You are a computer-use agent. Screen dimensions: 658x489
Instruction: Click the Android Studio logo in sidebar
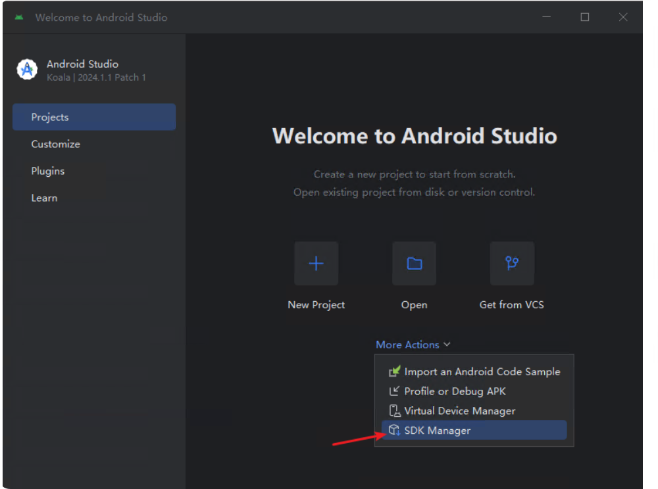click(x=27, y=70)
